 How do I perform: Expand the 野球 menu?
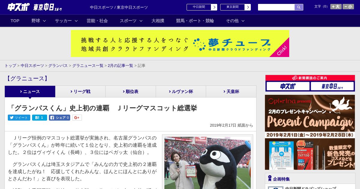pos(39,21)
